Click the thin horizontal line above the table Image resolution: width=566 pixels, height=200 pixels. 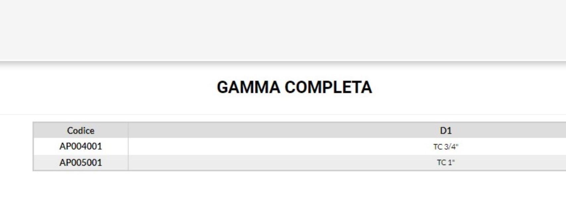click(283, 114)
